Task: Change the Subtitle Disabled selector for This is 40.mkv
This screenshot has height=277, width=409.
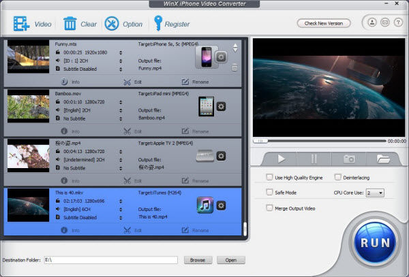Action: pyautogui.click(x=121, y=218)
